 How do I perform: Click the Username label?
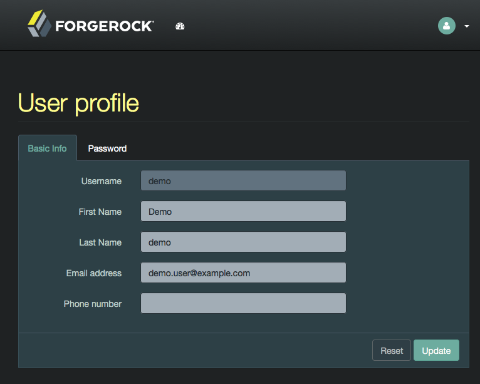click(102, 181)
